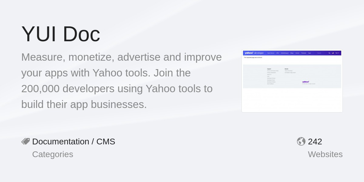
Task: Open the Blogs menu item in thumbnail
Action: pos(292,53)
